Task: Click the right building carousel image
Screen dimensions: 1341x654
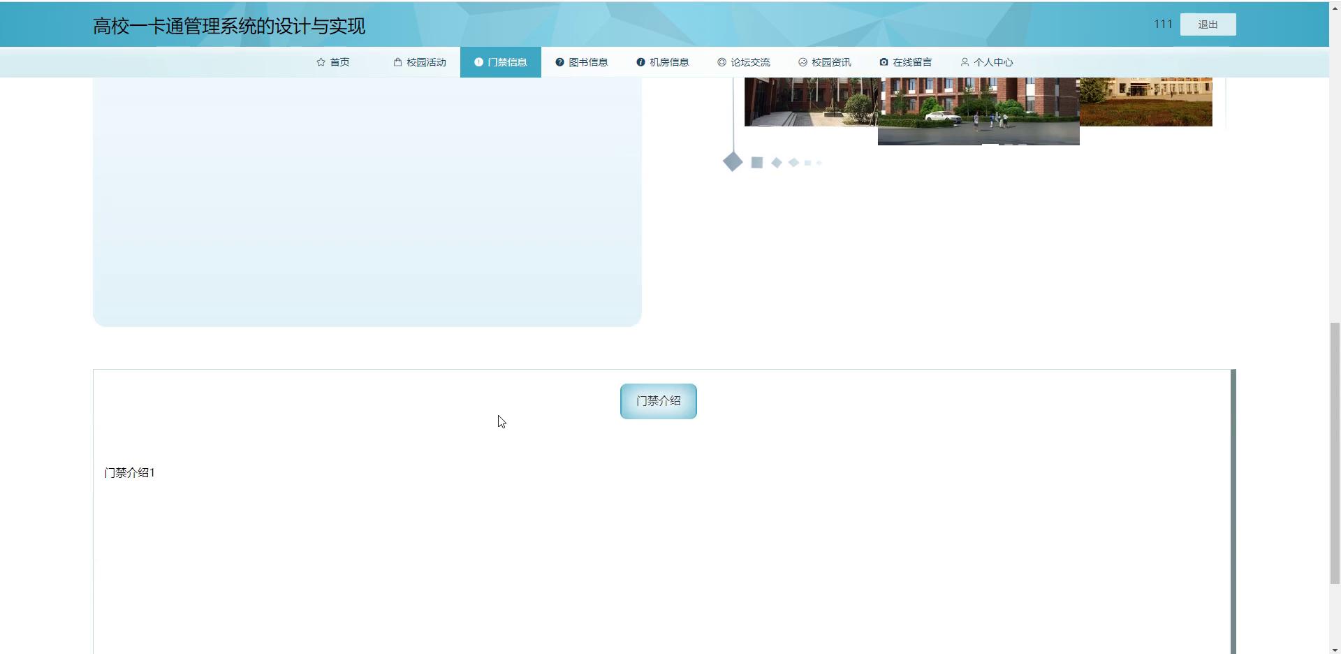Action: [x=1146, y=102]
